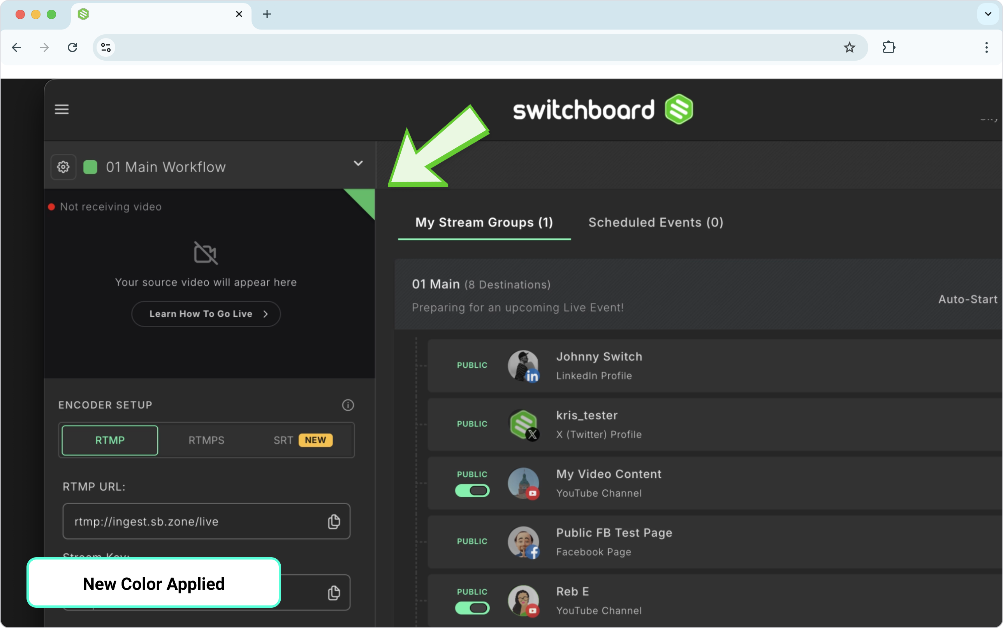This screenshot has height=628, width=1003.
Task: Open Encoder Setup info icon
Action: (348, 405)
